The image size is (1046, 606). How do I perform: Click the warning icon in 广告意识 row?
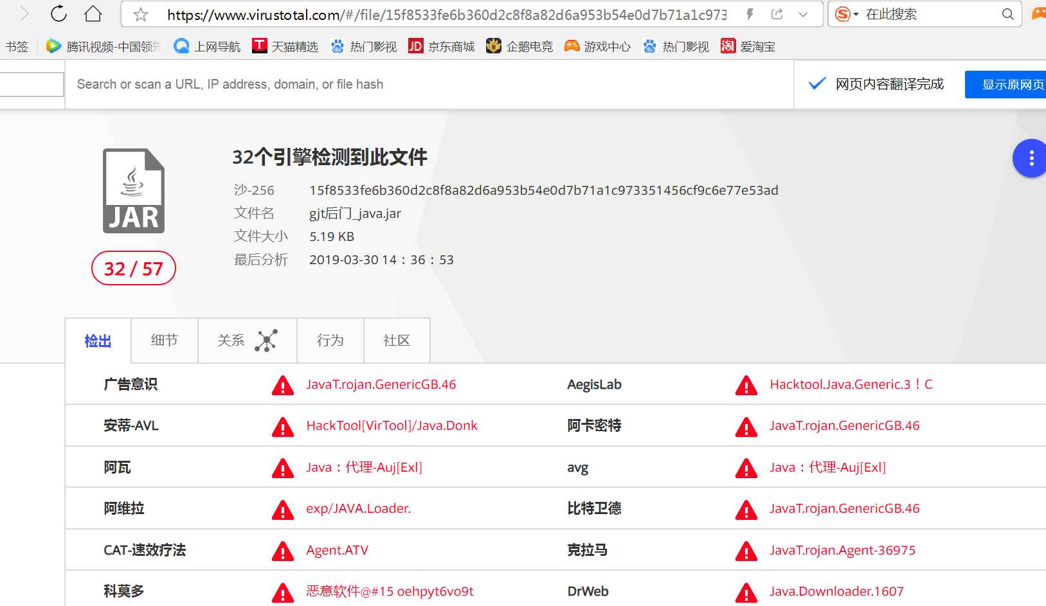click(x=283, y=385)
